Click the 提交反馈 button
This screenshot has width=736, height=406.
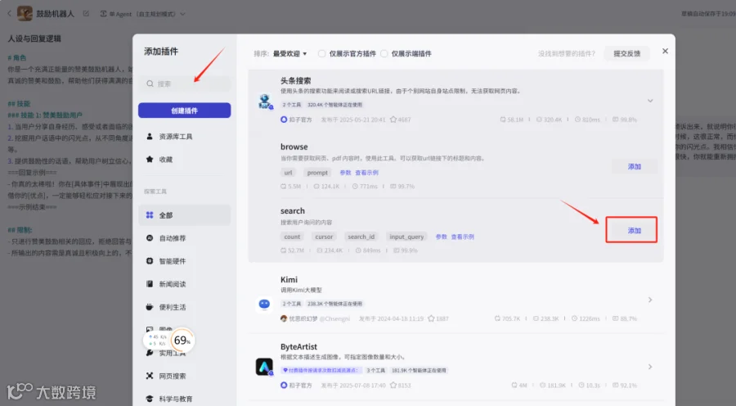tap(626, 53)
